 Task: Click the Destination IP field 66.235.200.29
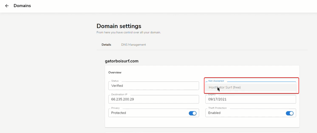coord(154,99)
